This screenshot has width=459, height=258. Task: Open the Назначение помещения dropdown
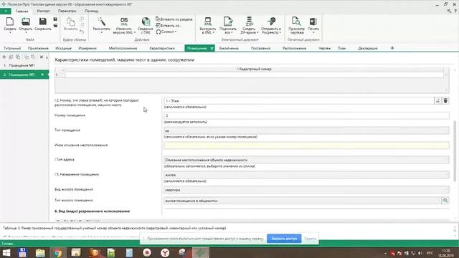[x=306, y=175]
